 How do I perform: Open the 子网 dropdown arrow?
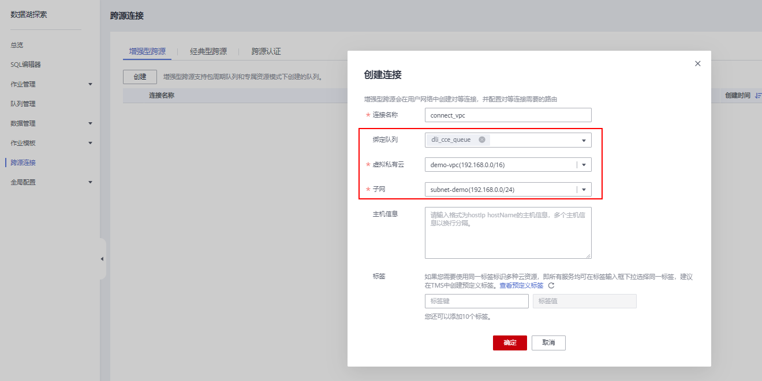point(584,190)
